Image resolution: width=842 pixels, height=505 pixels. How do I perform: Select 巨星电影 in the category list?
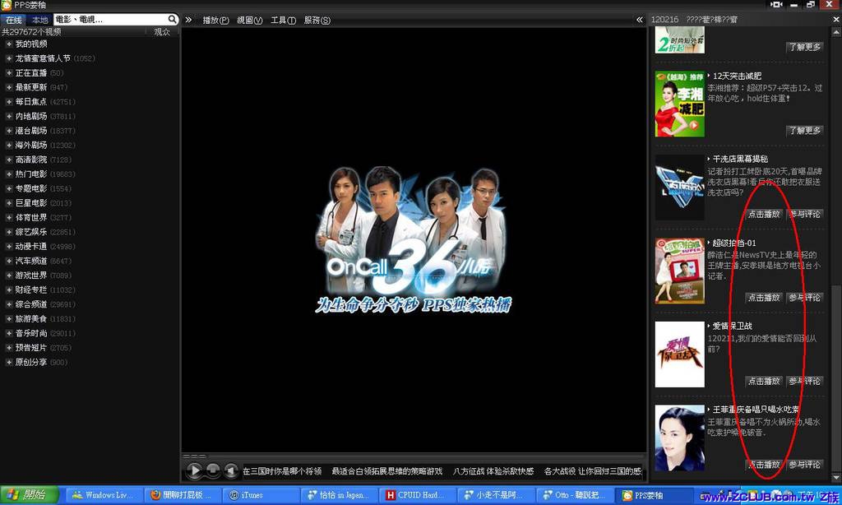31,203
